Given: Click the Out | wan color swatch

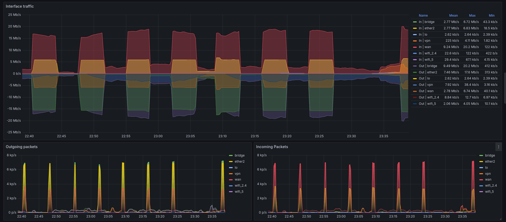Looking at the screenshot, I should click(415, 91).
